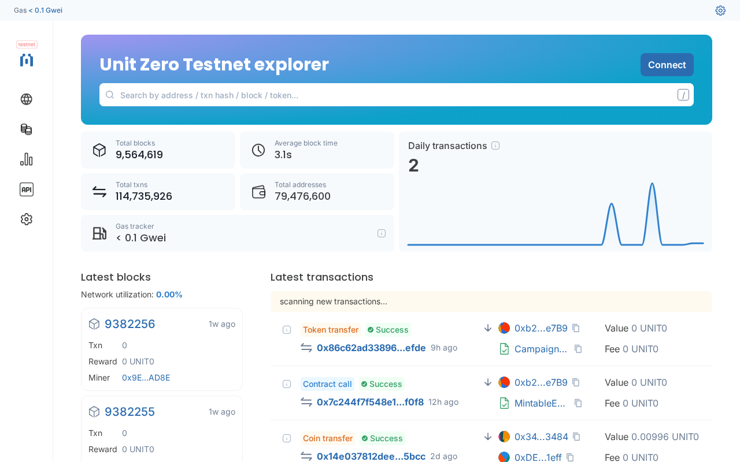The width and height of the screenshot is (740, 462).
Task: Click the 'scanning new transactions...' banner
Action: (491, 301)
